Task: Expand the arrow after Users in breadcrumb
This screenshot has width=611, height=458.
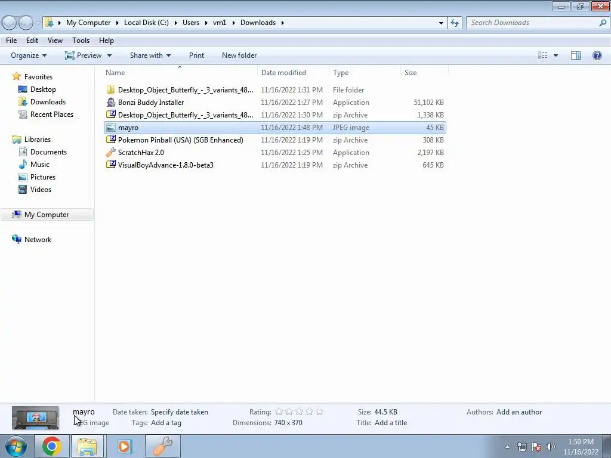Action: point(206,23)
